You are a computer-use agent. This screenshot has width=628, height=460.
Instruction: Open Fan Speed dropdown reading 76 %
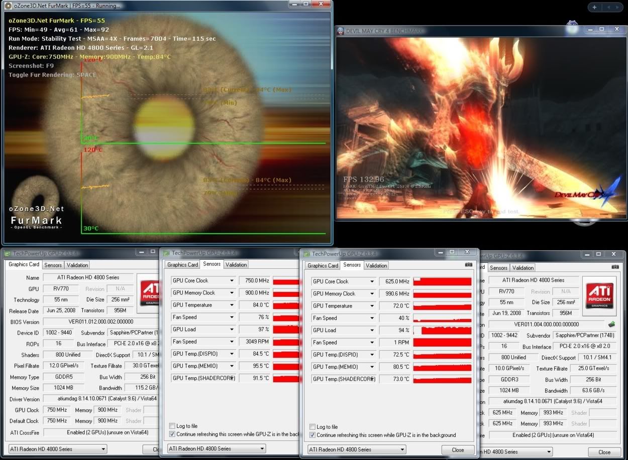pos(232,317)
